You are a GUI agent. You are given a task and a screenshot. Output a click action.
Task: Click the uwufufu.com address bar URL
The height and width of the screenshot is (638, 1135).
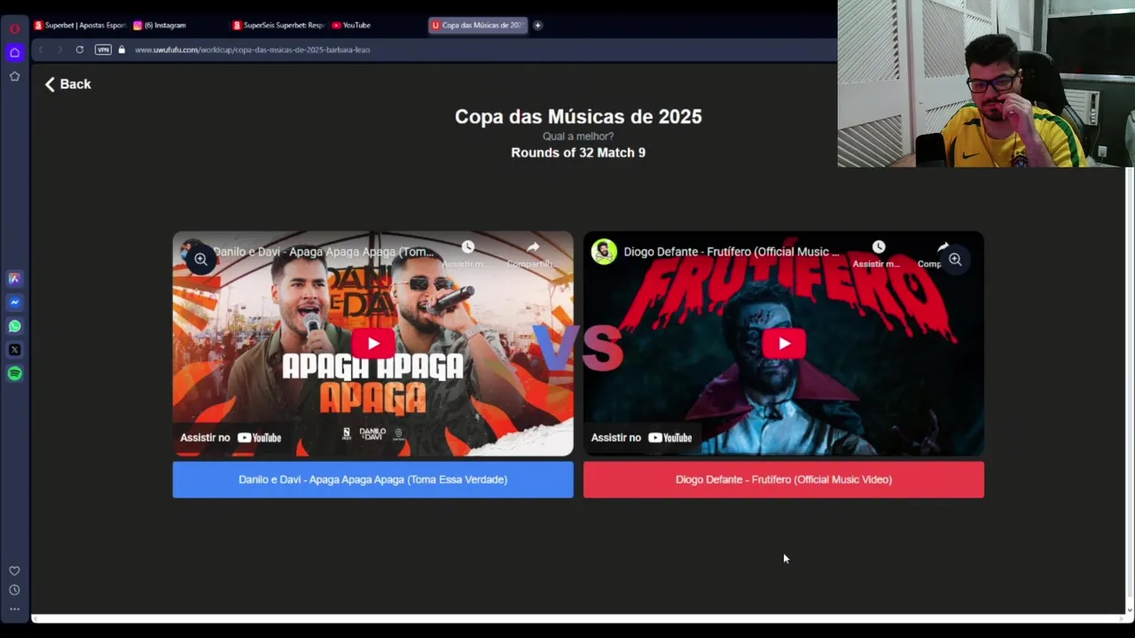tap(253, 50)
